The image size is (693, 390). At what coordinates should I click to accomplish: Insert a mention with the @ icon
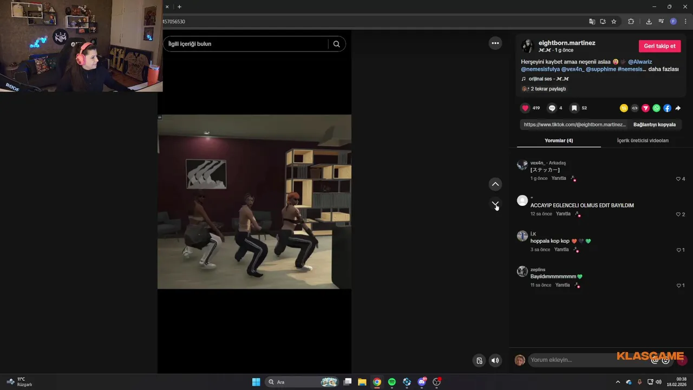click(655, 360)
